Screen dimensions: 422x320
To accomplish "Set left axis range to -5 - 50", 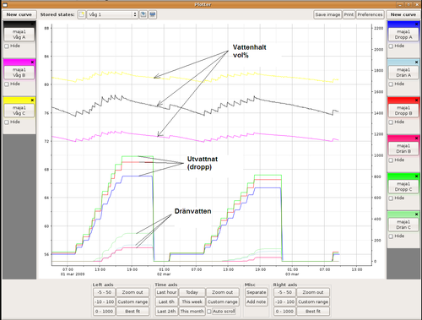I will click(104, 292).
